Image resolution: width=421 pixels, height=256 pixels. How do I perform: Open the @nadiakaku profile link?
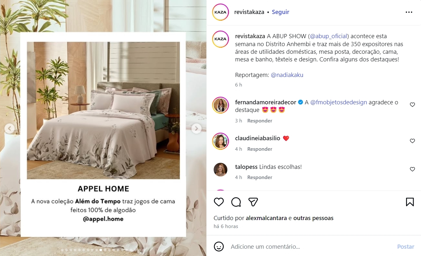click(x=287, y=75)
